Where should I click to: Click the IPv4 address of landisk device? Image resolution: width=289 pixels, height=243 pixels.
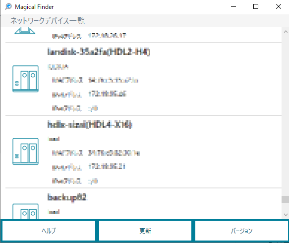107,94
